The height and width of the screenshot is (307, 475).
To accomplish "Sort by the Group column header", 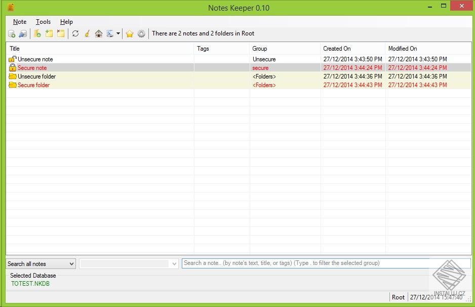I will coord(285,49).
